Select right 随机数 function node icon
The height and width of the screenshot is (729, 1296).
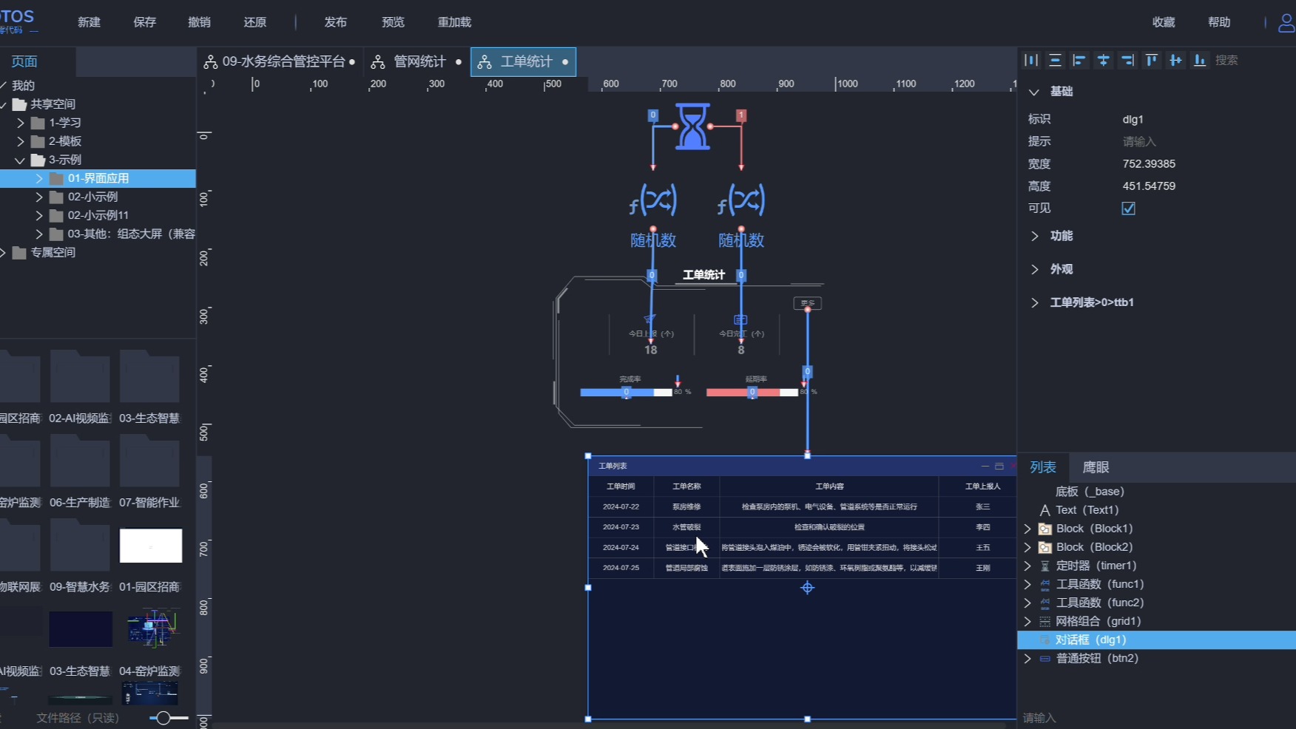click(x=741, y=200)
